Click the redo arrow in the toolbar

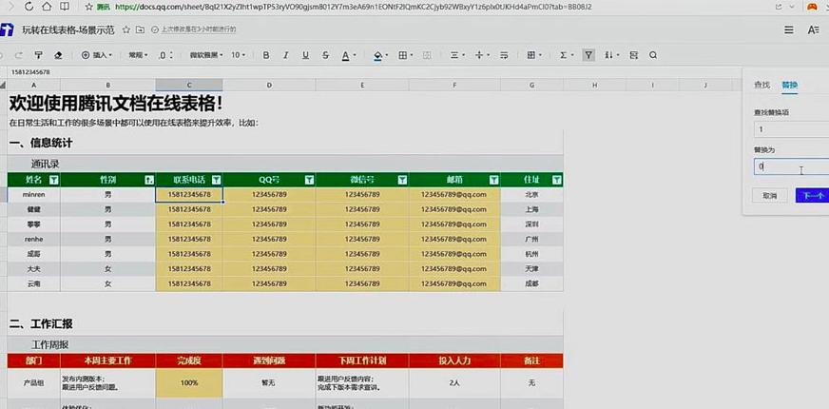[18, 55]
